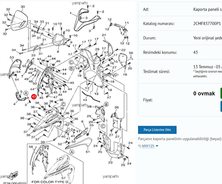Image resolution: width=222 pixels, height=184 pixels.
Task: Select part label 51 on the diagram
Action: click(88, 152)
